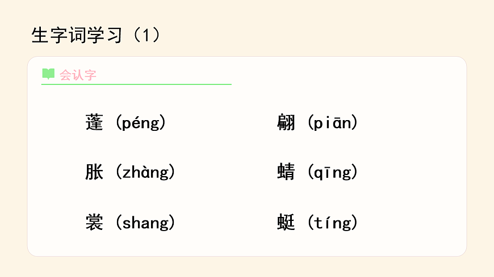494x277 pixels.
Task: Select the character 裳
Action: [x=94, y=223]
